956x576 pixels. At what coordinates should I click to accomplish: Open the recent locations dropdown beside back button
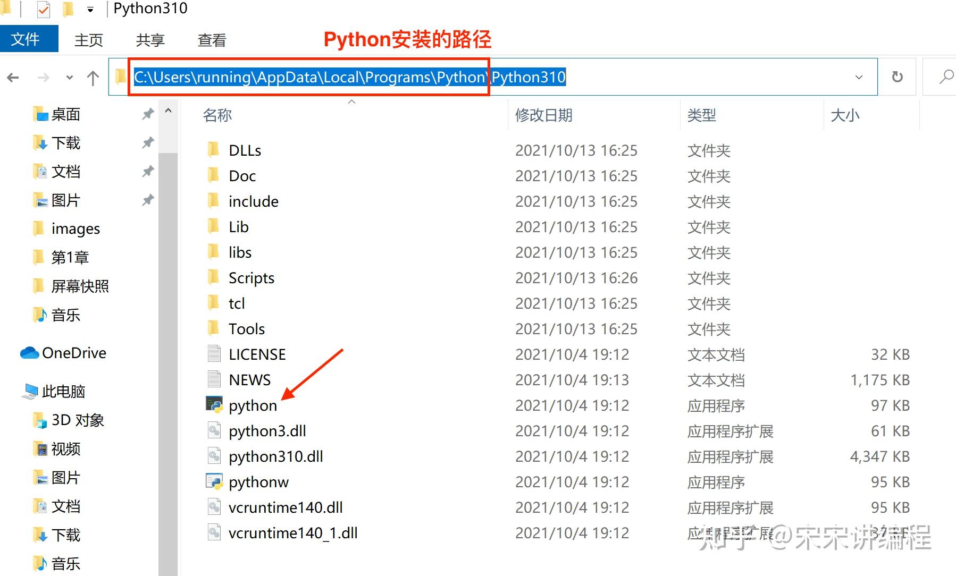coord(69,78)
